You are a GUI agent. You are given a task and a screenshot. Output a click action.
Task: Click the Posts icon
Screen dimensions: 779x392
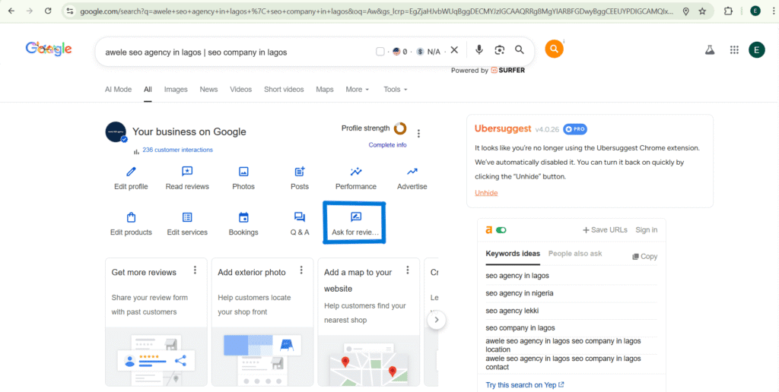pyautogui.click(x=300, y=172)
